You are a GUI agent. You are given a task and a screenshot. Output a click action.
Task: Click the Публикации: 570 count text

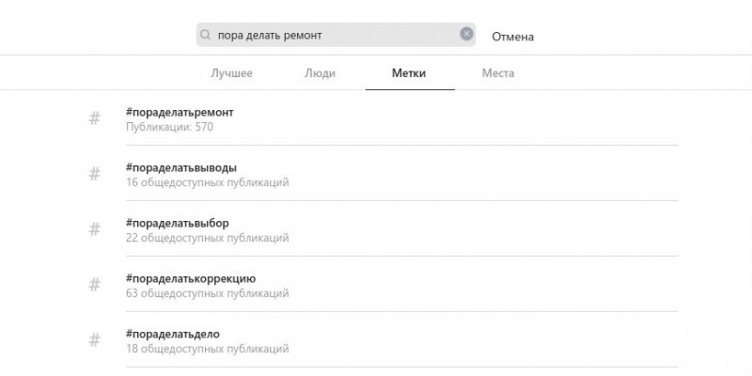169,127
